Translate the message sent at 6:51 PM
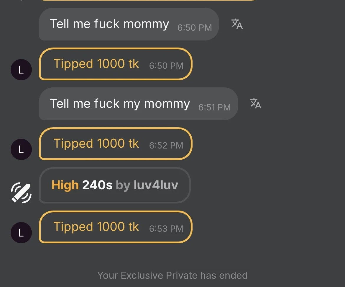The height and width of the screenshot is (287, 345). click(x=255, y=103)
